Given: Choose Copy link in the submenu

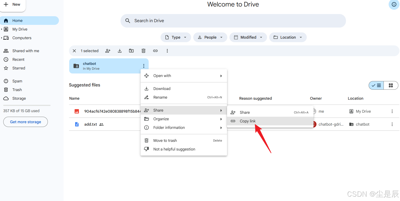Looking at the screenshot, I should [x=270, y=121].
